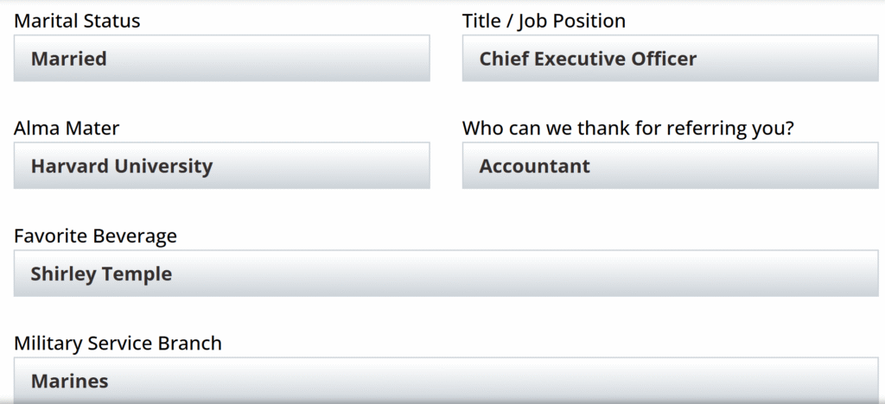
Task: Place cursor on "Chief Executive Officer" text
Action: point(588,59)
